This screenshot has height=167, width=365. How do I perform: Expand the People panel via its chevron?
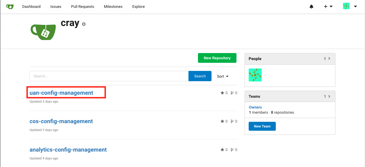[329, 58]
